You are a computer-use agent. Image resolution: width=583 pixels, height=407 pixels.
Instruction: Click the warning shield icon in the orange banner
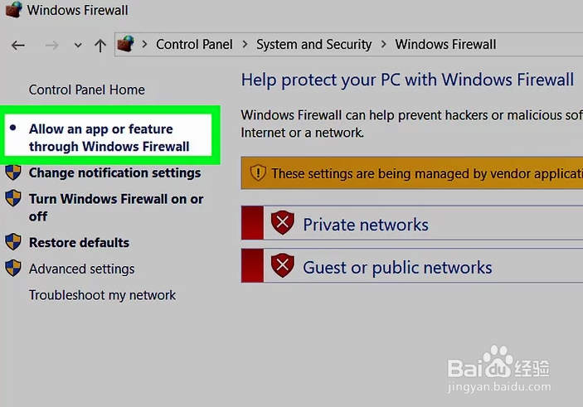(257, 173)
